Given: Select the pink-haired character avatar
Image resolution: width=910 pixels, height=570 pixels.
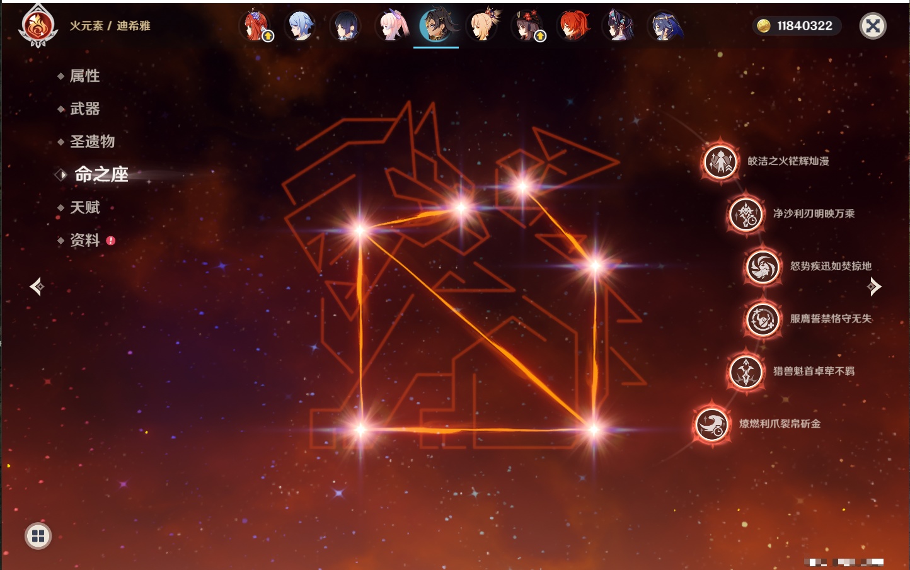Looking at the screenshot, I should coord(391,26).
